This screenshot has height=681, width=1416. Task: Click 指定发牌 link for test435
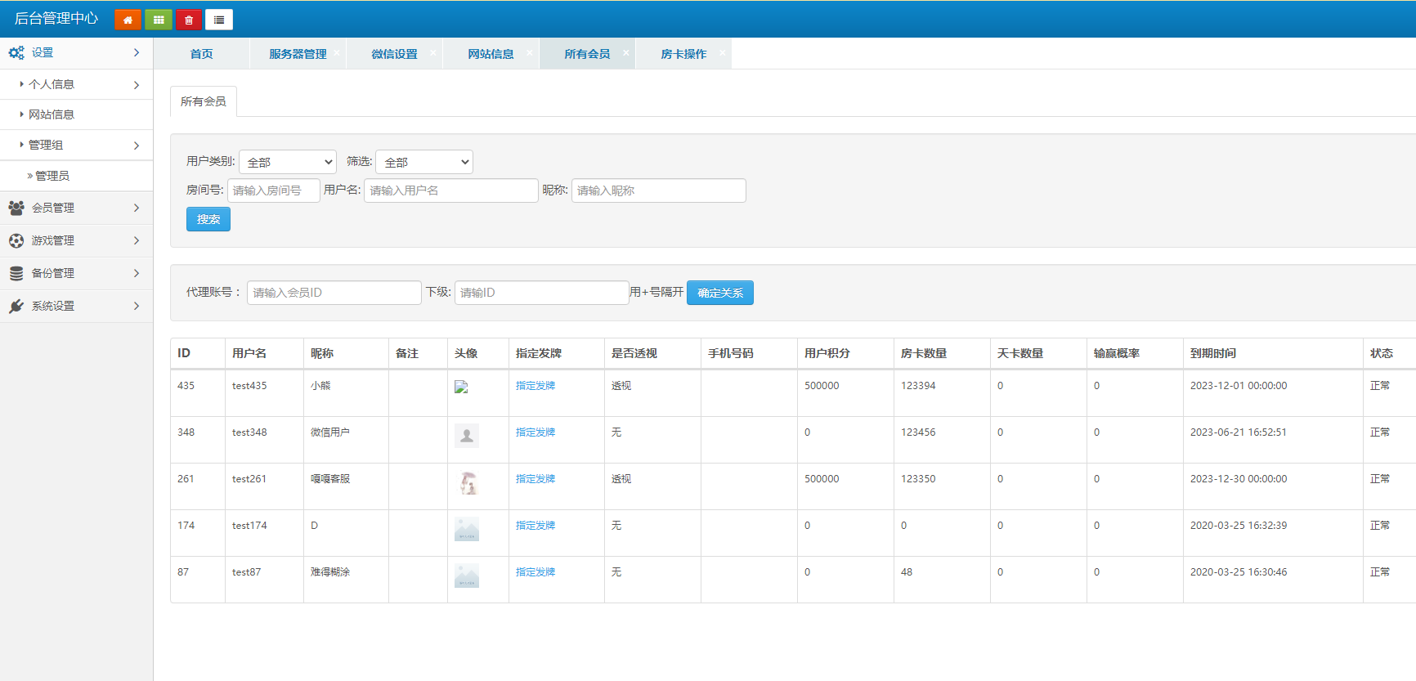535,386
